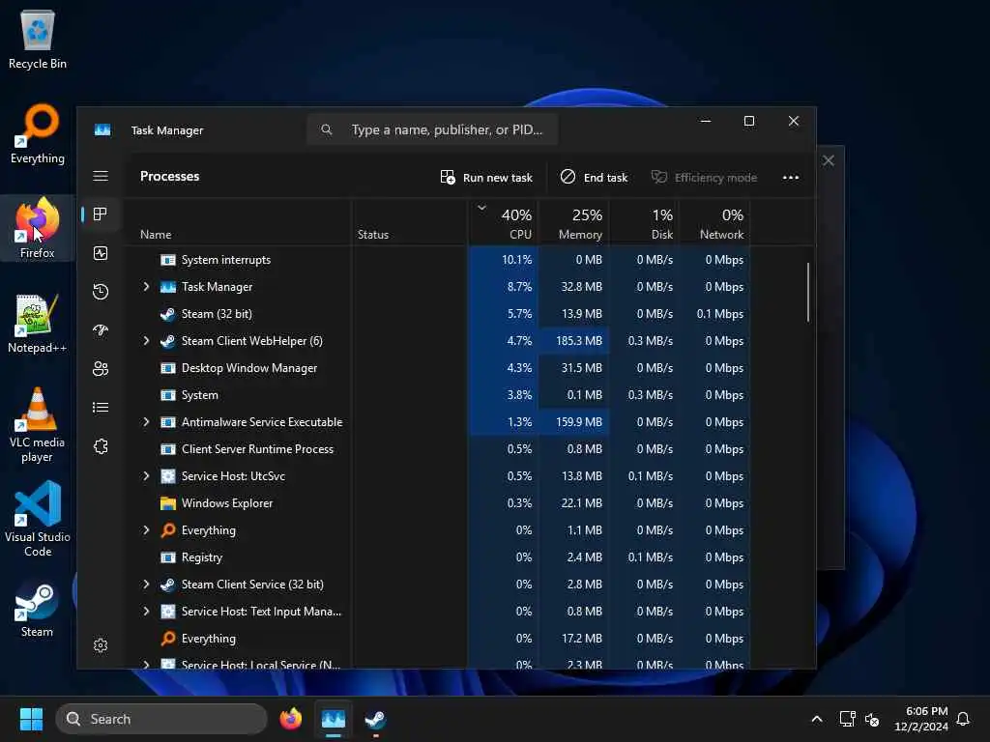Screen dimensions: 990x742
Task: Click the Windows Explorer folder icon in list
Action: coord(167,502)
